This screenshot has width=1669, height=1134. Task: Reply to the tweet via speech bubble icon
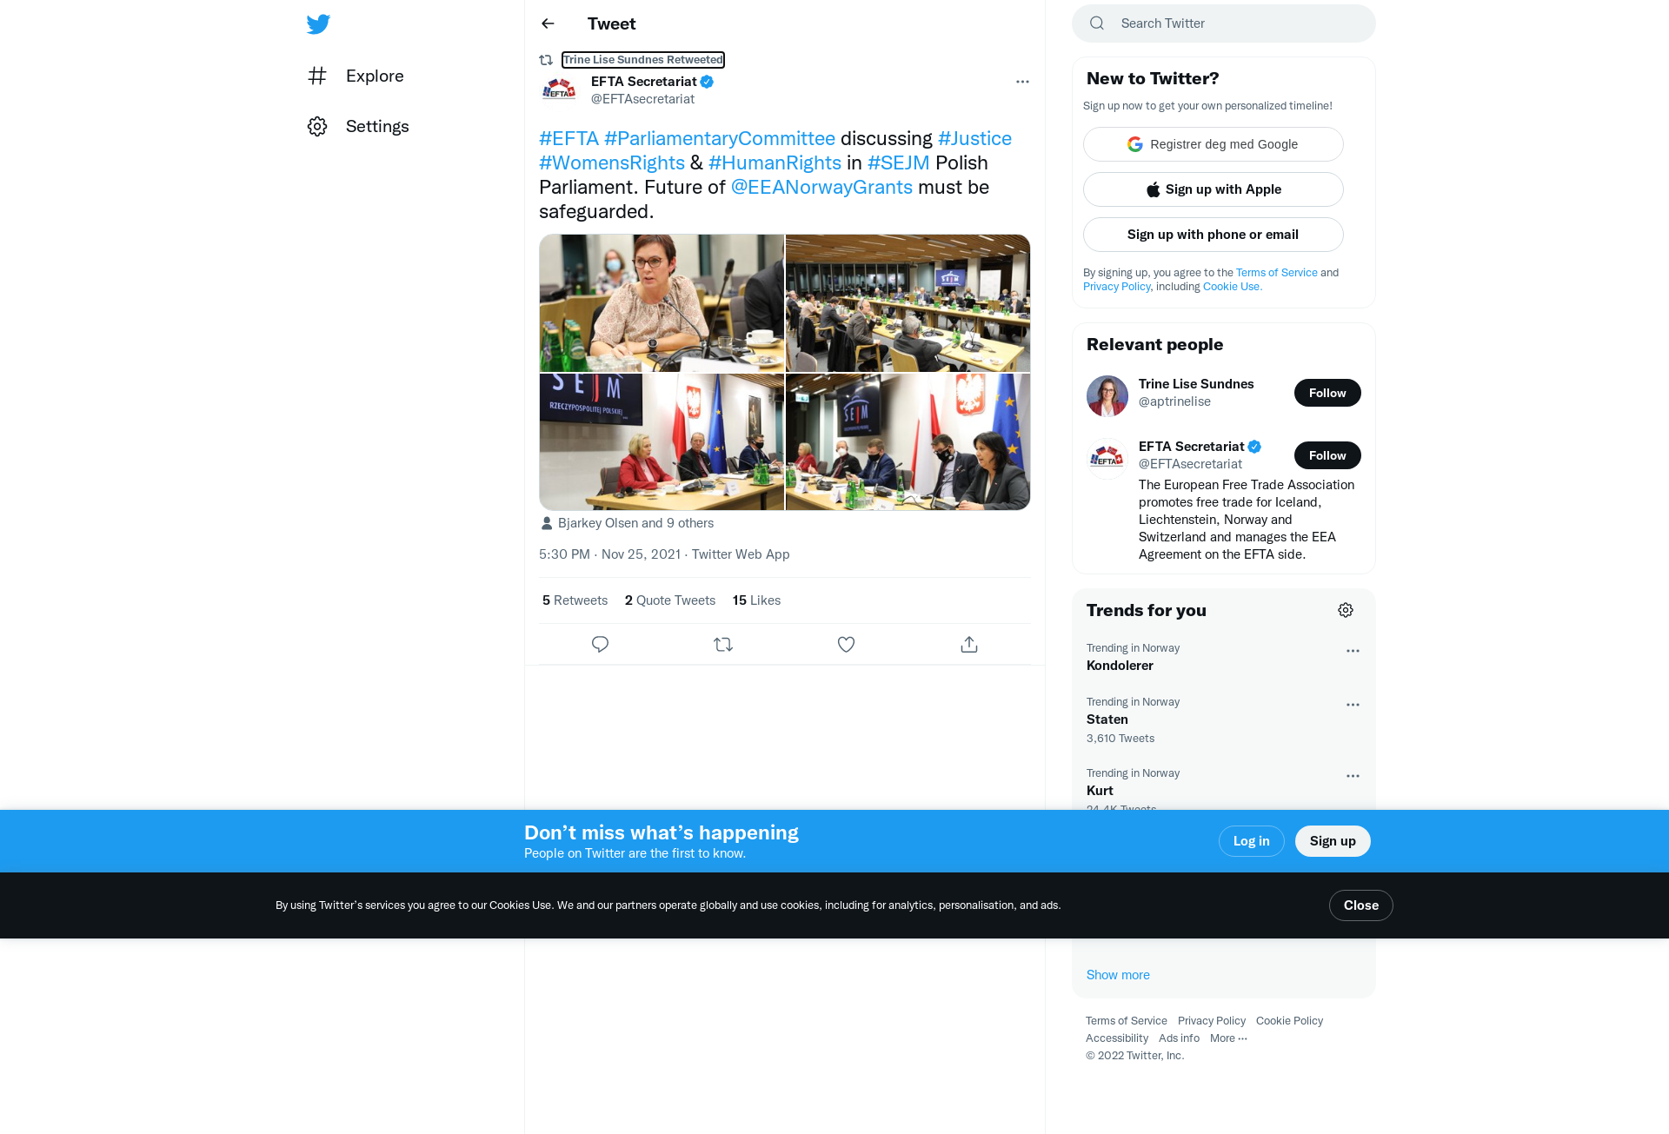[x=600, y=644]
